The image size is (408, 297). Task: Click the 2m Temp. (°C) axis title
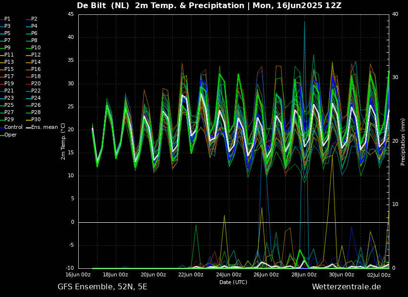pos(63,141)
